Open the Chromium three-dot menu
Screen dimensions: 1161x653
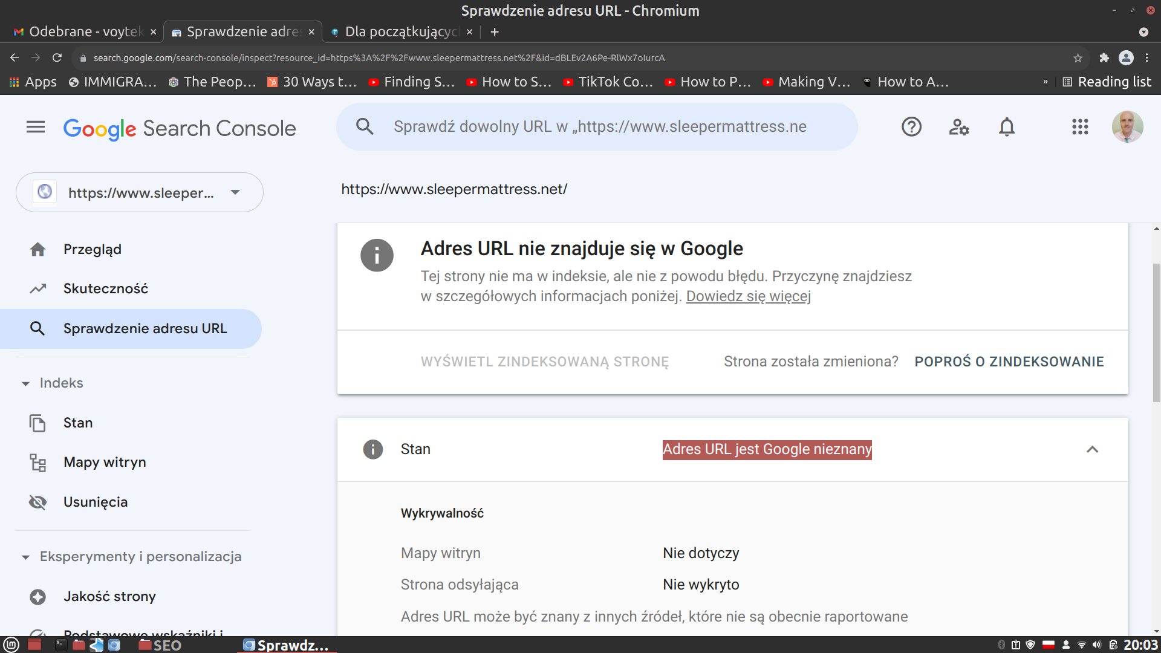[1147, 57]
